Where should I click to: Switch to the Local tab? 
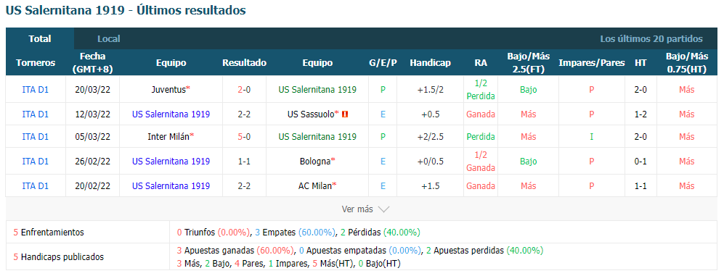pyautogui.click(x=108, y=38)
